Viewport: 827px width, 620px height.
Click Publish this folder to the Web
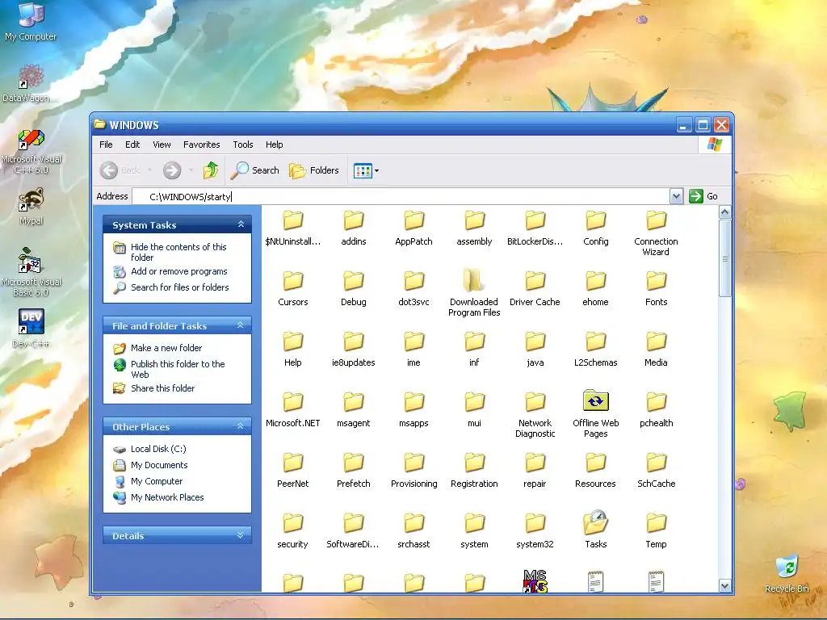pyautogui.click(x=178, y=369)
